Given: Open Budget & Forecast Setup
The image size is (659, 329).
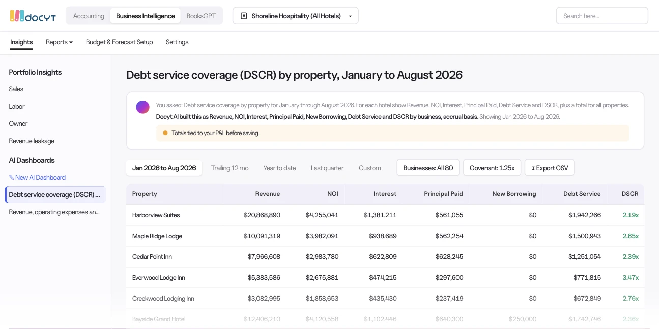Looking at the screenshot, I should 119,42.
